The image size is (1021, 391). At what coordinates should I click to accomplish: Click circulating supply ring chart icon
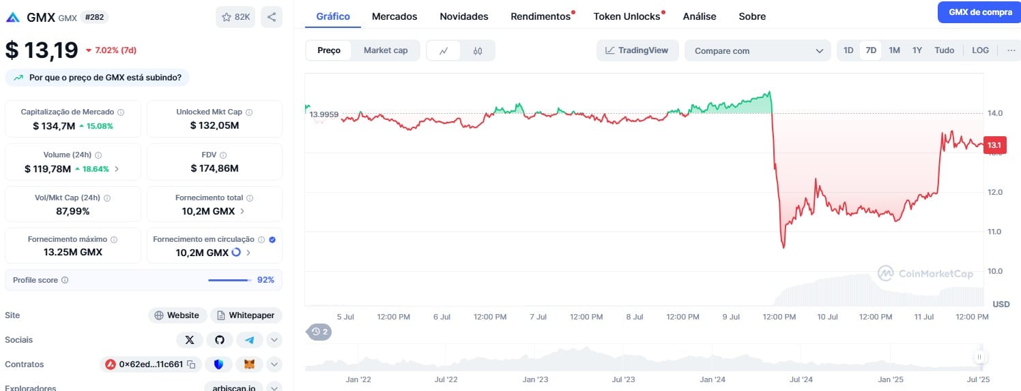(x=236, y=252)
